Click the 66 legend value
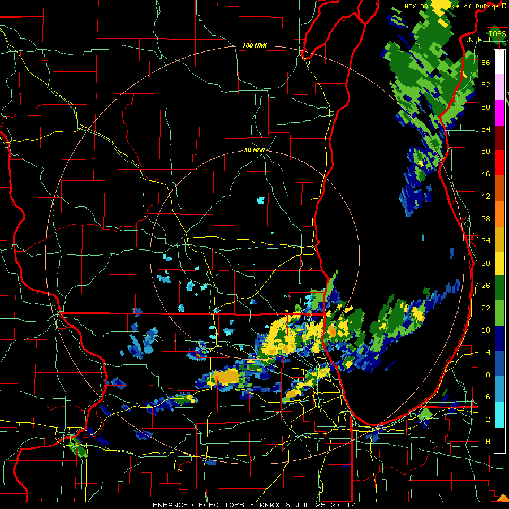 coord(486,62)
